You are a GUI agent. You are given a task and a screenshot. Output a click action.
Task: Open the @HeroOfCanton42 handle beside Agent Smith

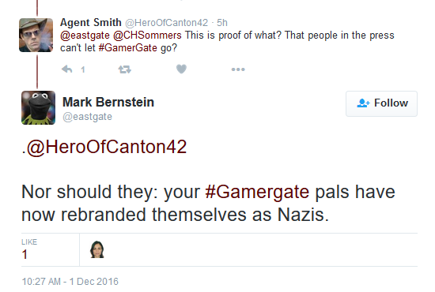click(x=166, y=23)
